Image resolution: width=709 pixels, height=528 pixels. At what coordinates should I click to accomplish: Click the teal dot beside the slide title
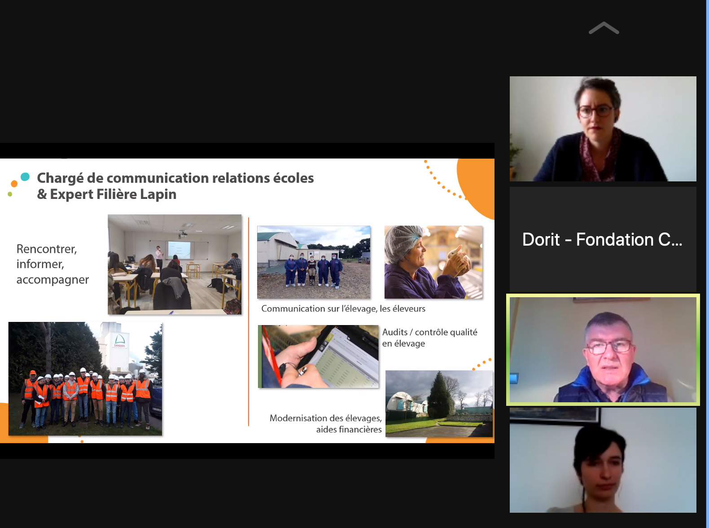25,177
